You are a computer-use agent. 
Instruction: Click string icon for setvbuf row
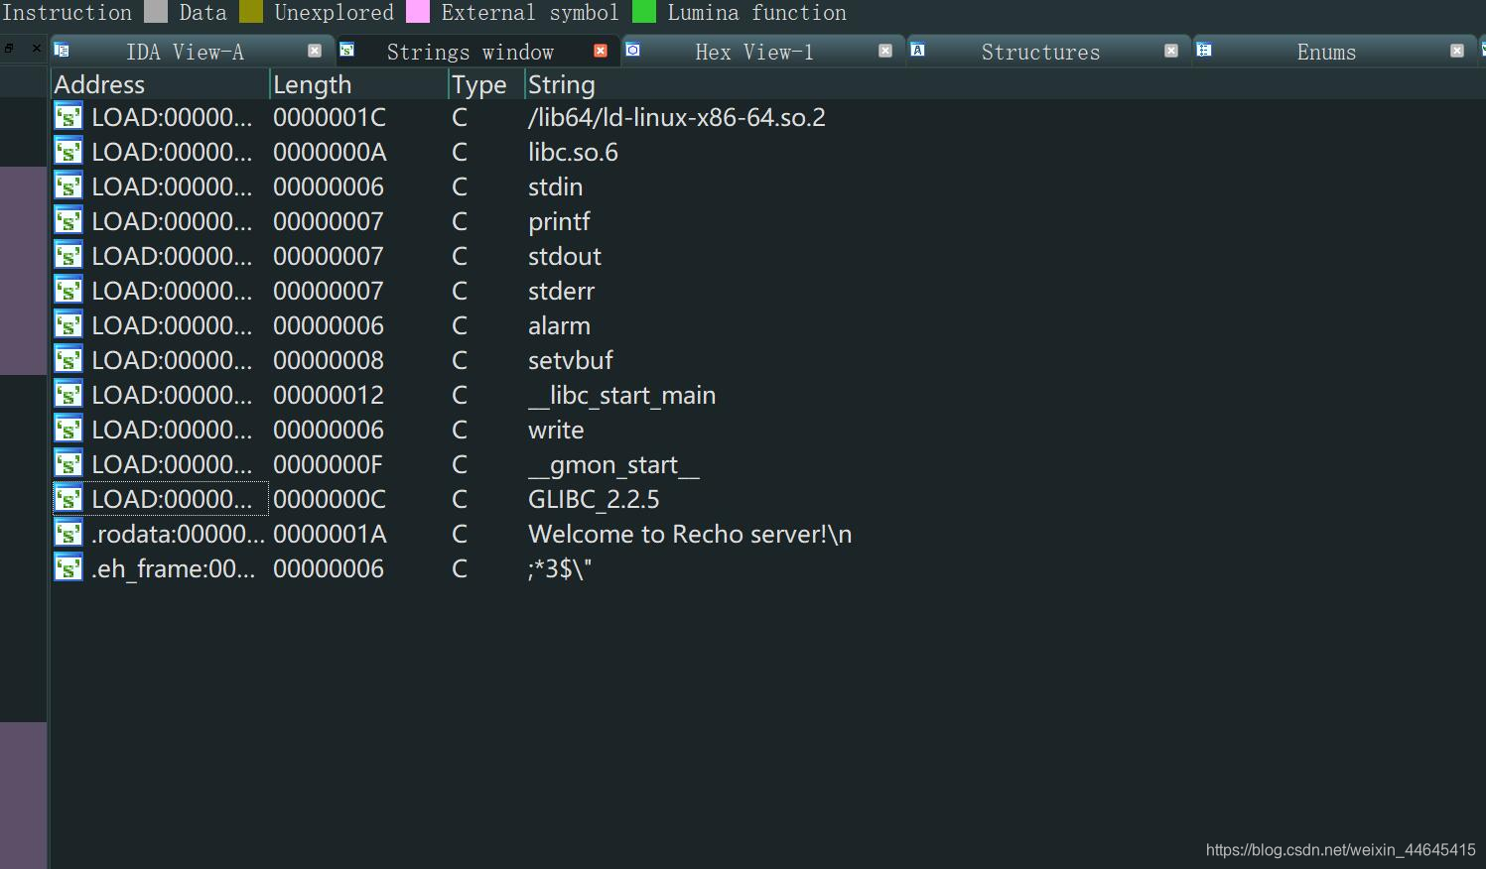point(68,360)
